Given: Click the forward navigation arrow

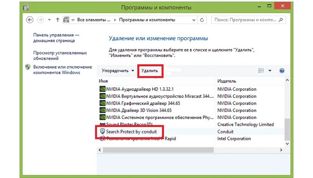Looking at the screenshot, I should (x=41, y=20).
